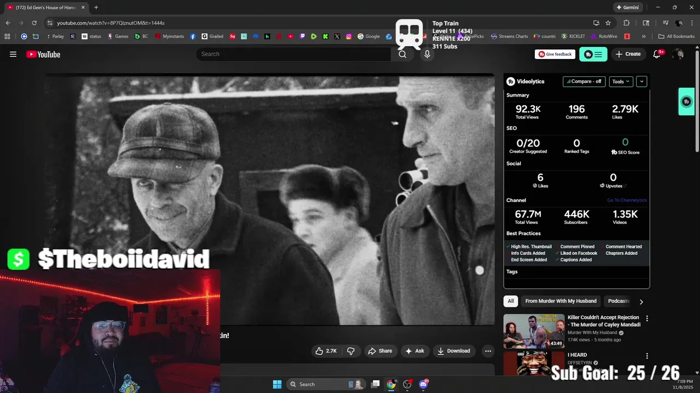Select the All filter chip
The height and width of the screenshot is (393, 700).
pyautogui.click(x=511, y=301)
